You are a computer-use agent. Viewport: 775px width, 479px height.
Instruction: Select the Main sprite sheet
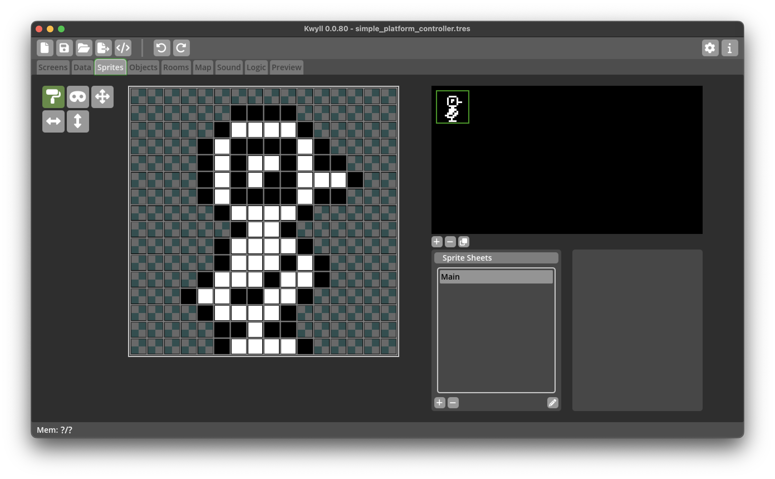click(496, 277)
